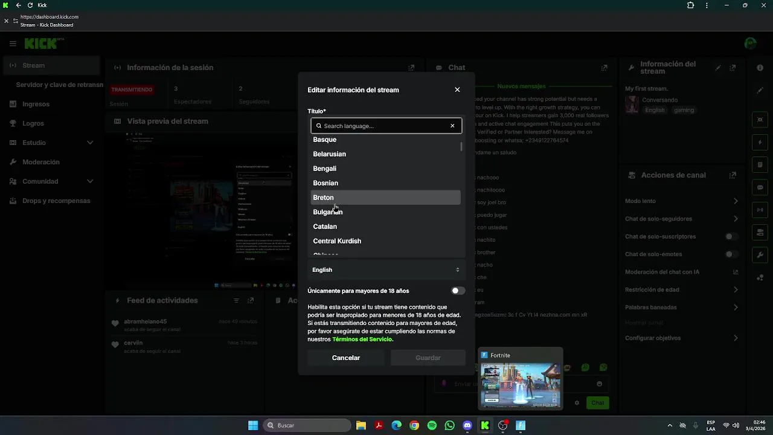
Task: Open the emoji picker in chat input
Action: click(599, 384)
